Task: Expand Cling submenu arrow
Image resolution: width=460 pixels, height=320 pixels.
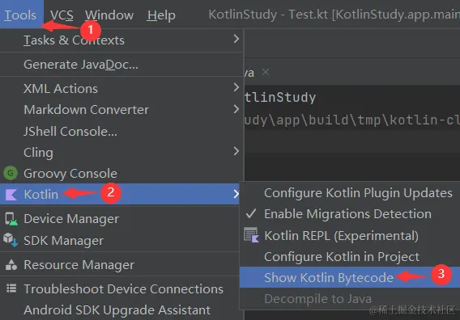Action: [x=236, y=151]
